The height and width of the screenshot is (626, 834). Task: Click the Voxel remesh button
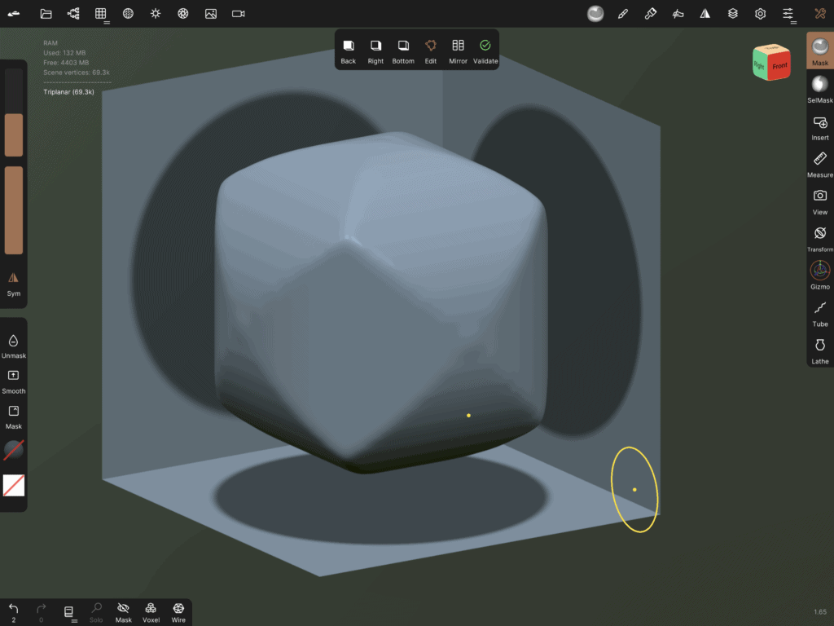click(151, 612)
